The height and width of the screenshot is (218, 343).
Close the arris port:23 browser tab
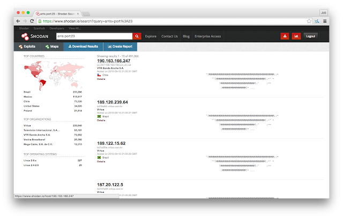pos(78,14)
